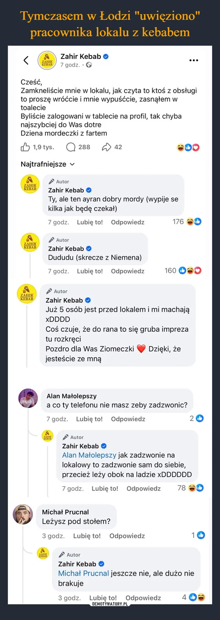The height and width of the screenshot is (620, 220).
Task: Click the back arrow at the top left
Action: 25,59
